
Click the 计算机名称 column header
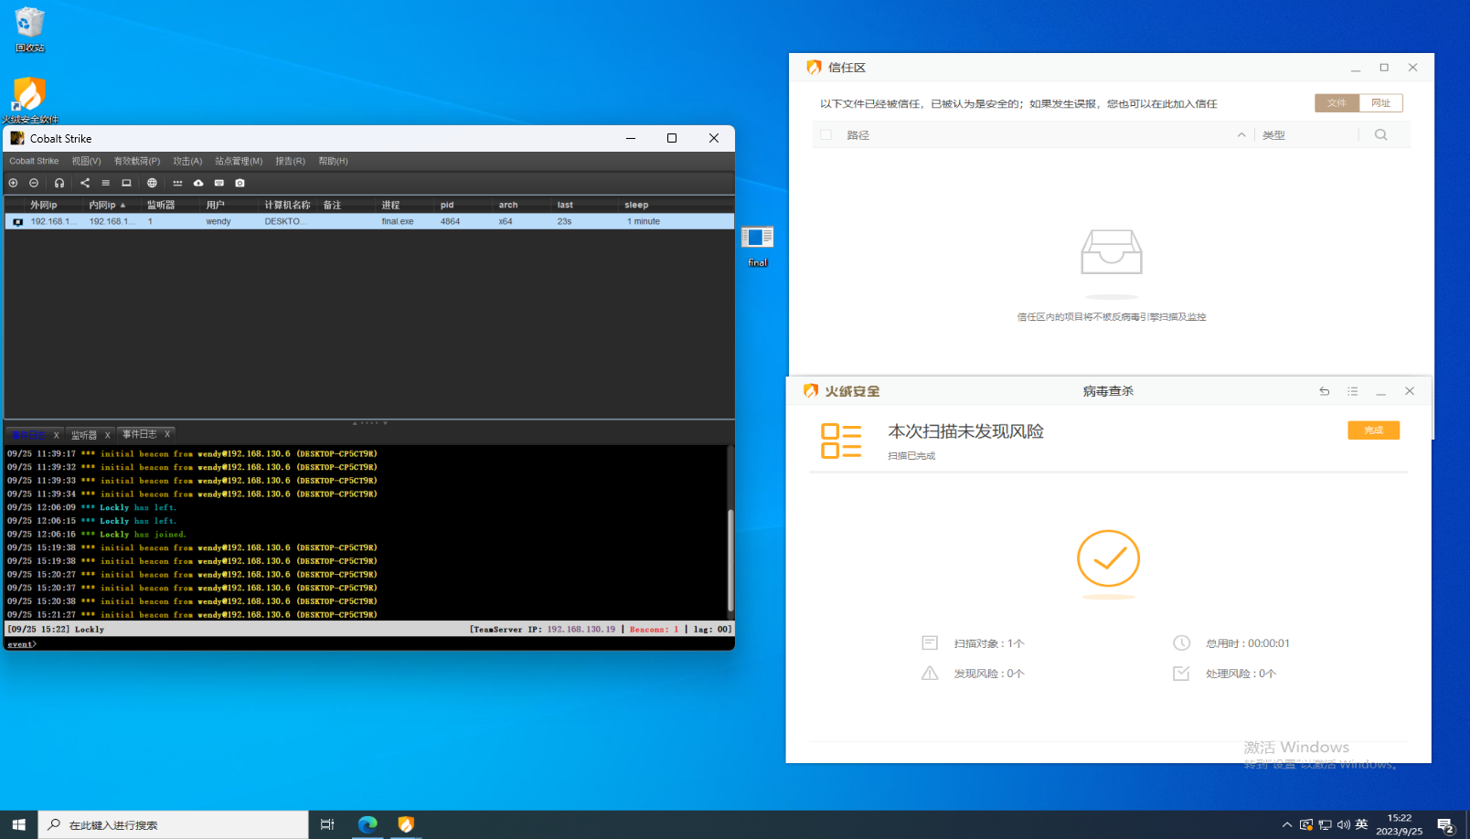tap(287, 205)
